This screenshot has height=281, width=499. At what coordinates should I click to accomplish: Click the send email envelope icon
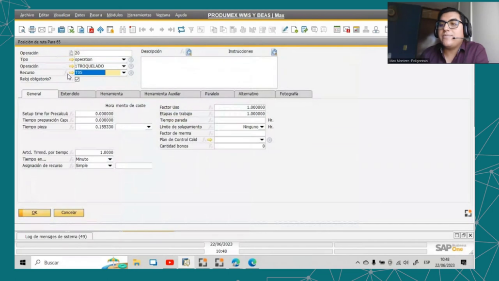point(42,29)
